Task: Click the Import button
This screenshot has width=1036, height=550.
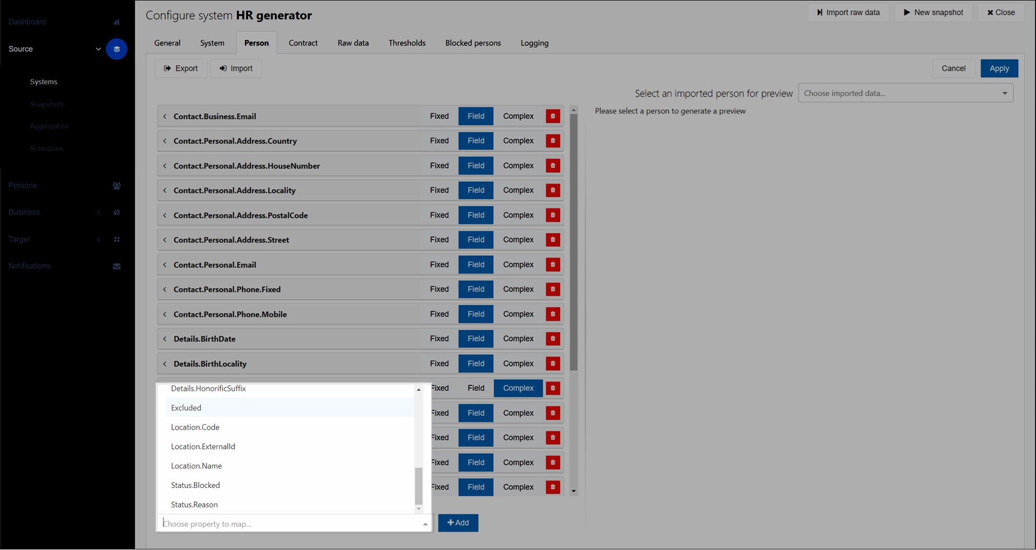Action: click(x=236, y=69)
